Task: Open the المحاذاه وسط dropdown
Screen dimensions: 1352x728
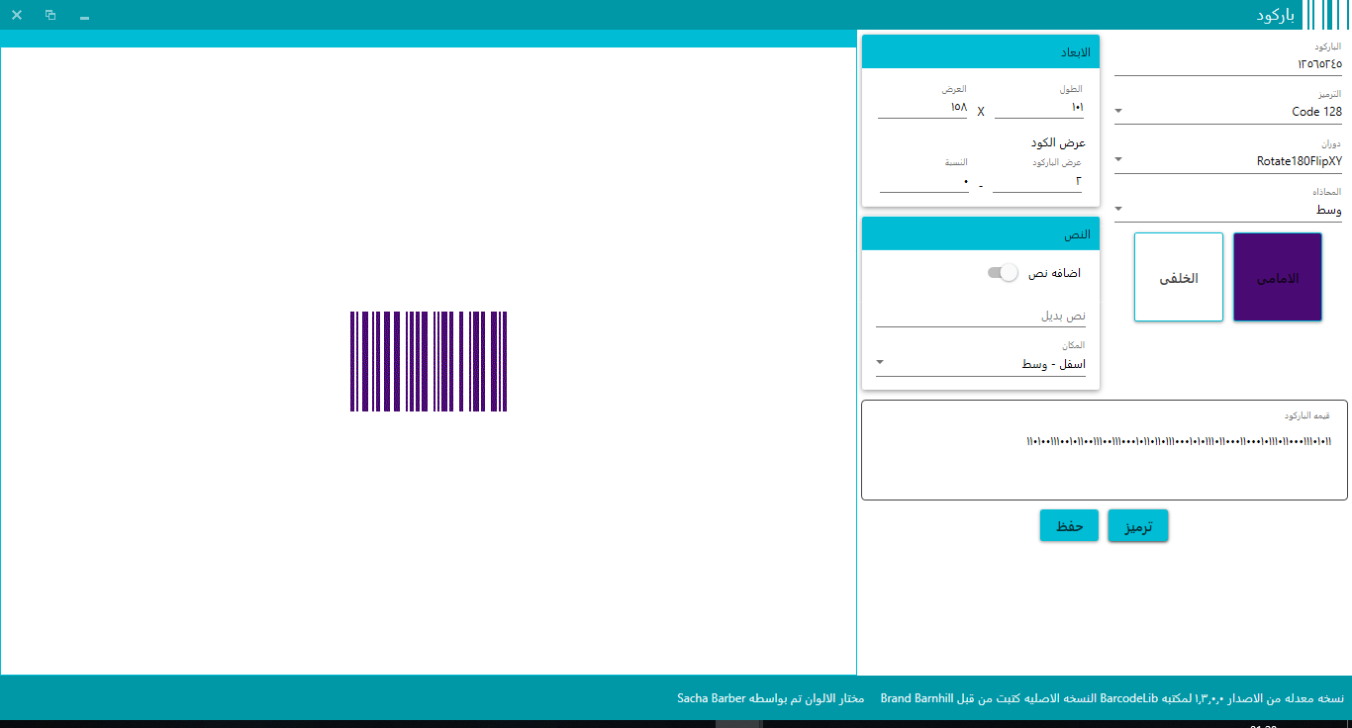Action: pyautogui.click(x=1228, y=209)
